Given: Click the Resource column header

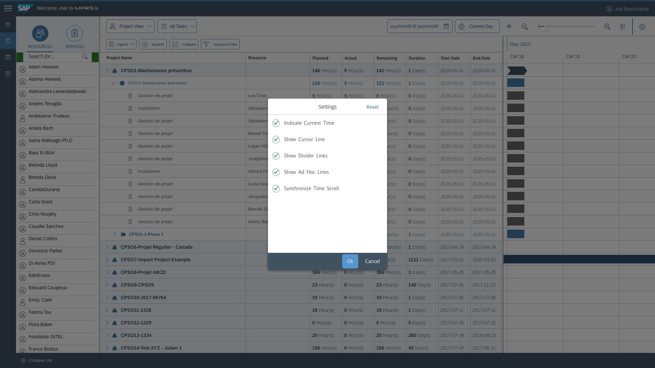Looking at the screenshot, I should pyautogui.click(x=257, y=58).
